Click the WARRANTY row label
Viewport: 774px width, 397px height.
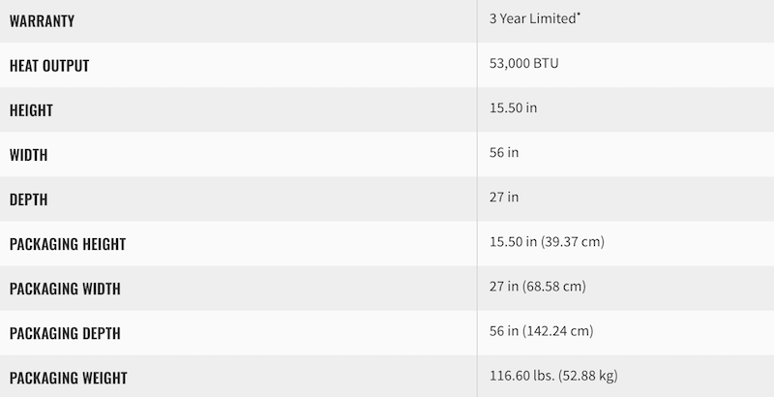pos(42,21)
